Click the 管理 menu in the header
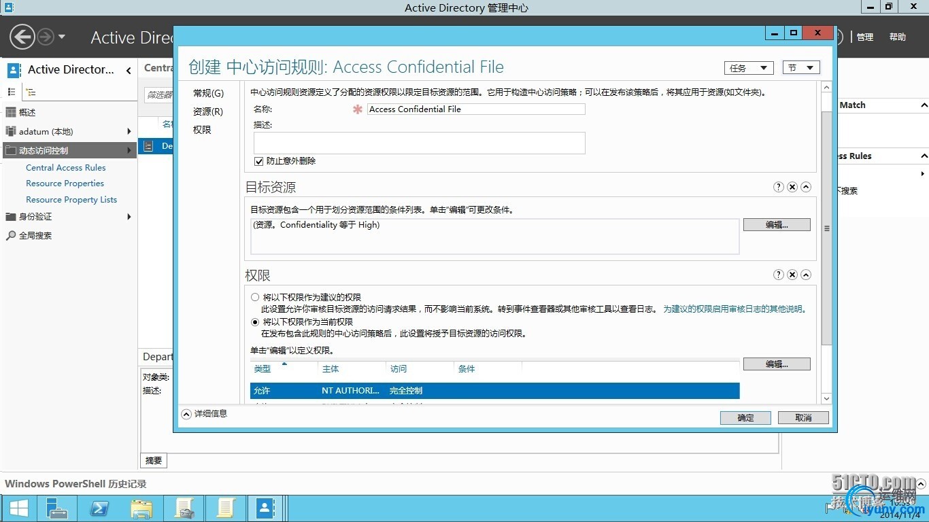Viewport: 929px width, 522px height. pos(865,37)
